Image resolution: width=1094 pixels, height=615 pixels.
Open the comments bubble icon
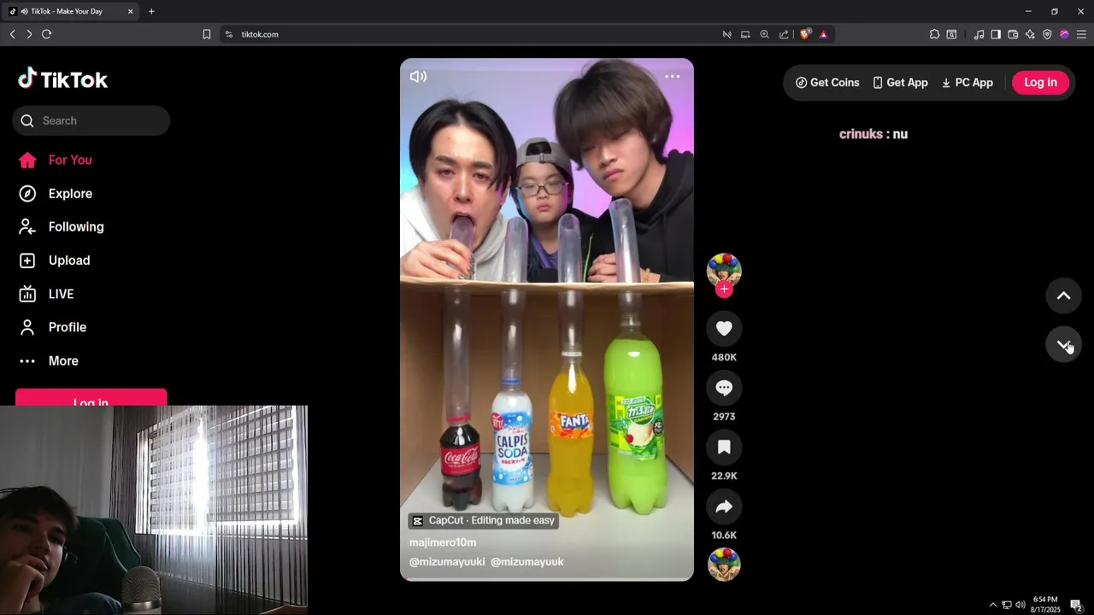point(724,388)
